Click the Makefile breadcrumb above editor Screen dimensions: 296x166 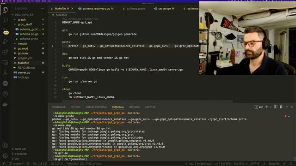[62, 15]
